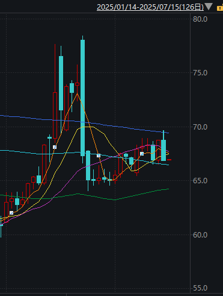
Task: Open the white note marker below the teal doji near 68
Action: (55, 147)
